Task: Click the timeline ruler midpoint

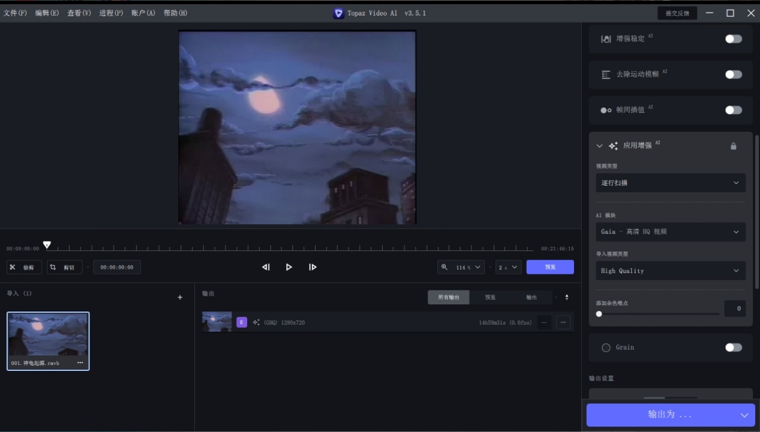Action: click(290, 247)
